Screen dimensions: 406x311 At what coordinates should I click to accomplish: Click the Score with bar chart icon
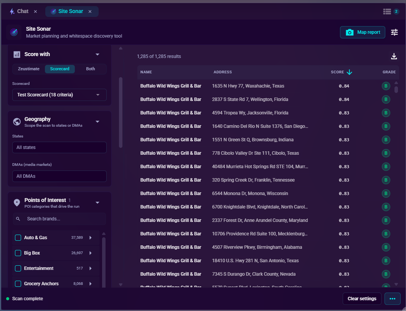tap(17, 55)
